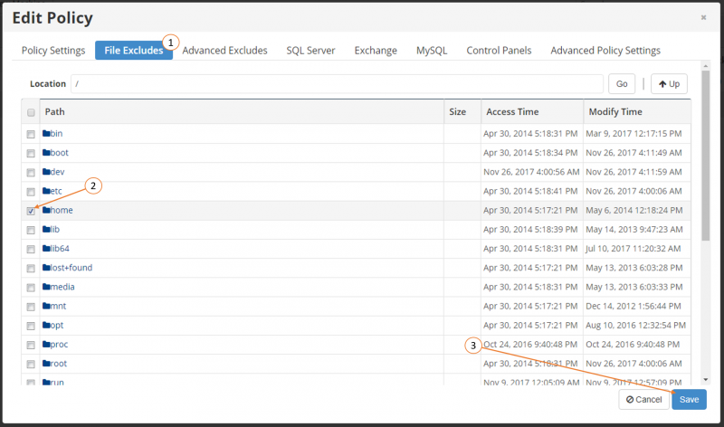Viewport: 724px width, 427px height.
Task: Click the etc folder icon
Action: [x=47, y=191]
